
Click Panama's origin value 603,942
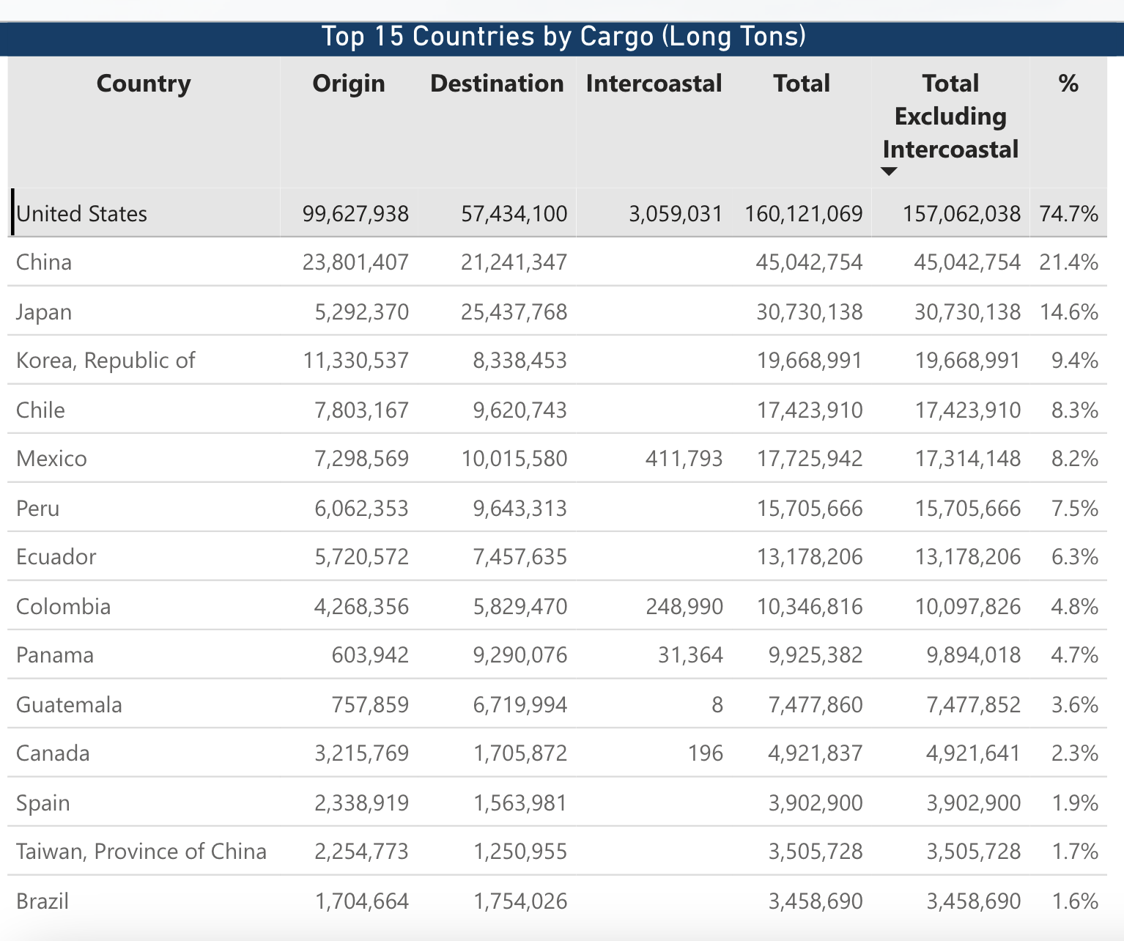[x=370, y=654]
